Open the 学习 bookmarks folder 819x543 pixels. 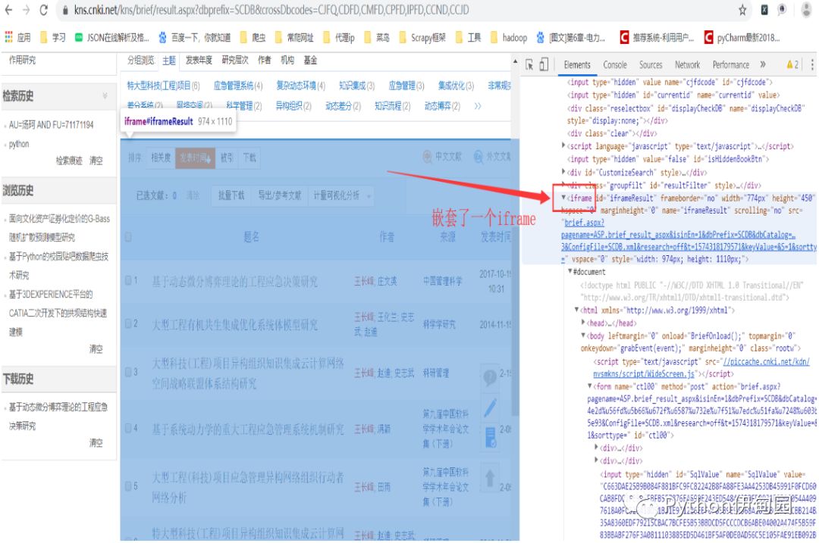point(53,37)
